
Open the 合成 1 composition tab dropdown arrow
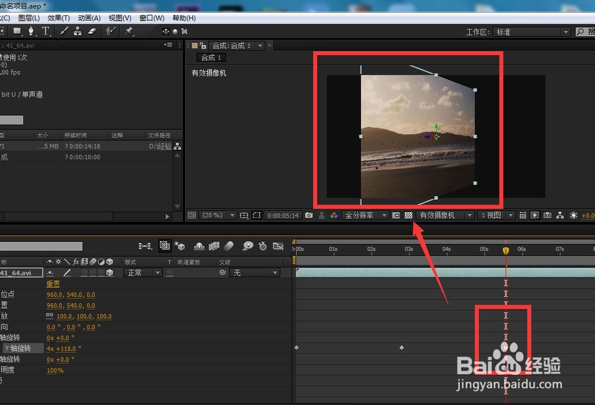260,46
